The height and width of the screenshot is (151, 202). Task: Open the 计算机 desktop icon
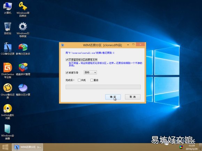[7, 8]
